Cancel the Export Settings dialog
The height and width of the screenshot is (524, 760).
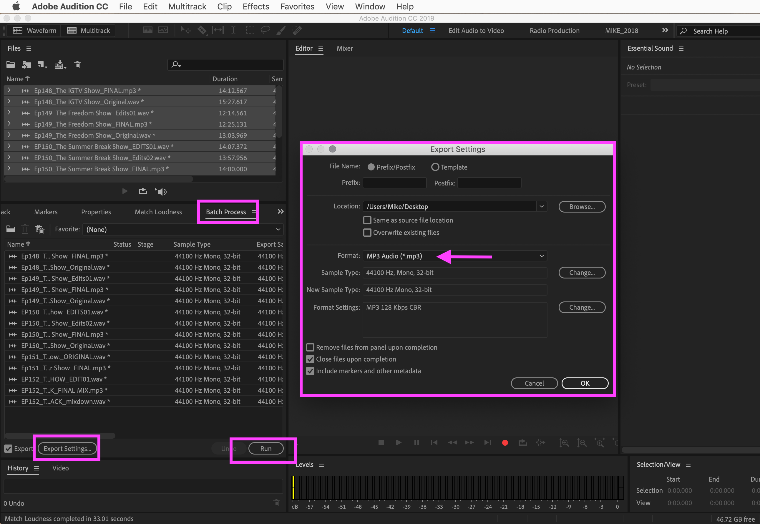(x=534, y=383)
